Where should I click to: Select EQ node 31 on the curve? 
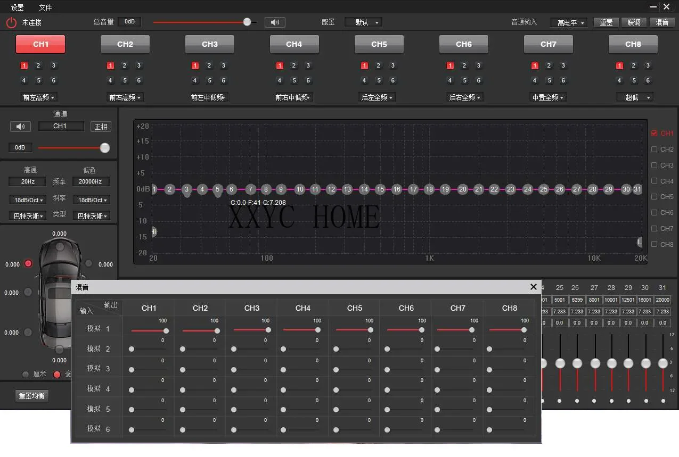[637, 189]
